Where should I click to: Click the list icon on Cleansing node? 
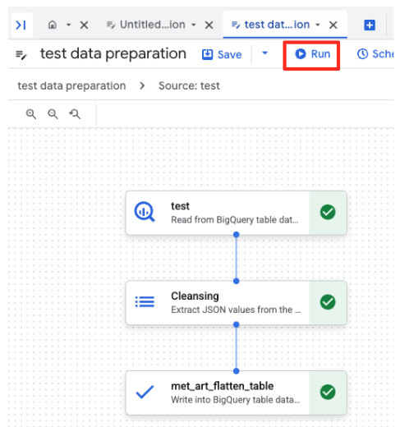145,302
